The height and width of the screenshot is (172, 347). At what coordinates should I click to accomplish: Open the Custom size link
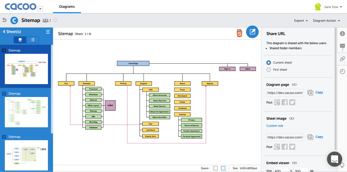tap(275, 126)
